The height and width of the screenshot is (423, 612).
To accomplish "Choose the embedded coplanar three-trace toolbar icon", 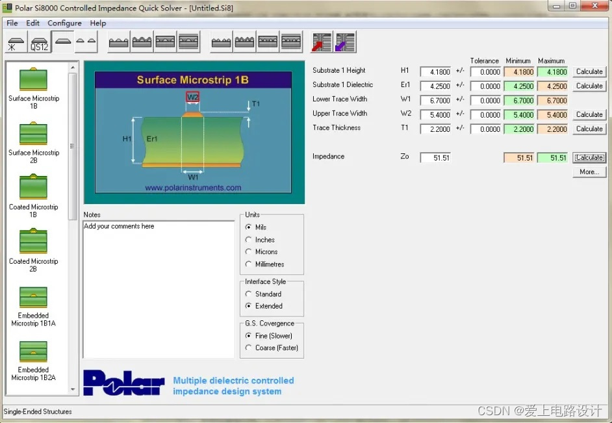I will click(x=166, y=42).
